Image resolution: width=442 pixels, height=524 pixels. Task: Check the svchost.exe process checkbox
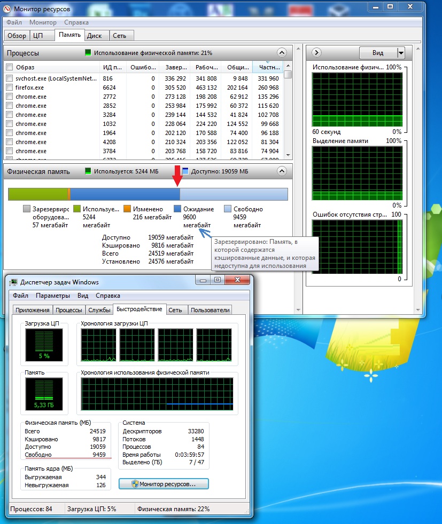[x=9, y=78]
